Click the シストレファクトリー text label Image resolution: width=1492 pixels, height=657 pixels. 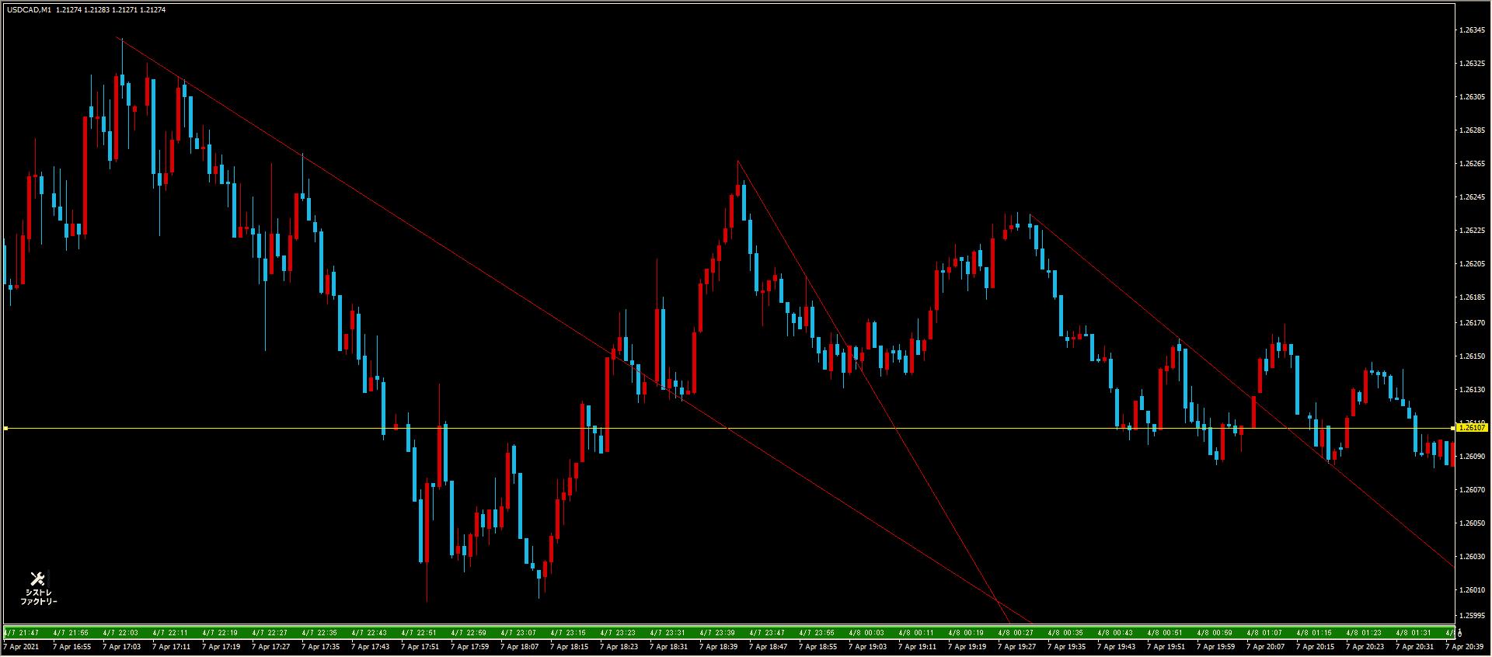click(38, 597)
